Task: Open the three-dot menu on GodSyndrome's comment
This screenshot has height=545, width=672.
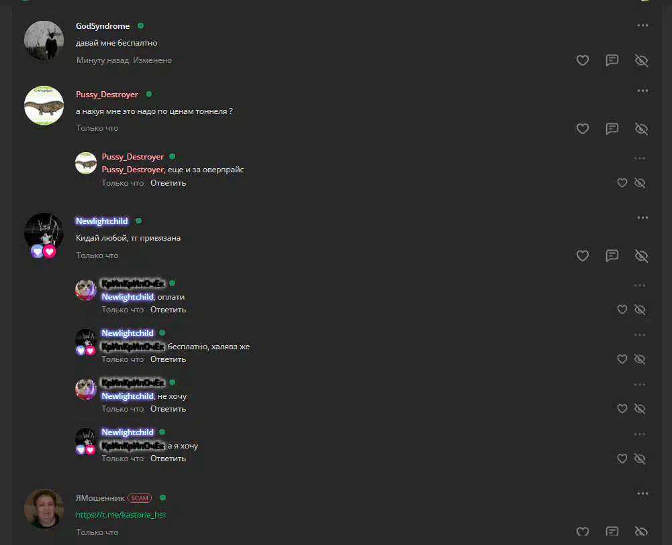Action: pyautogui.click(x=642, y=25)
